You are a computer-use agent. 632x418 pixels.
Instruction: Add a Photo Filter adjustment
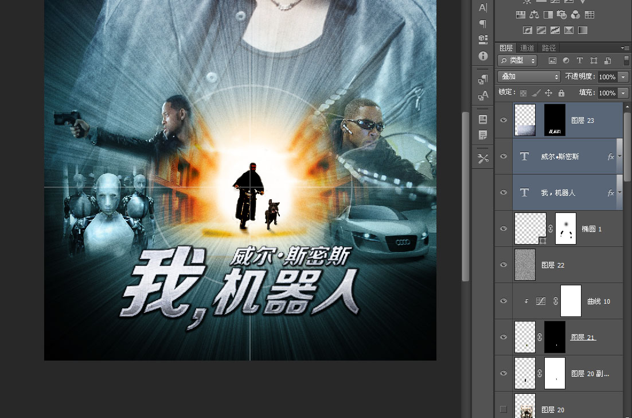(561, 15)
